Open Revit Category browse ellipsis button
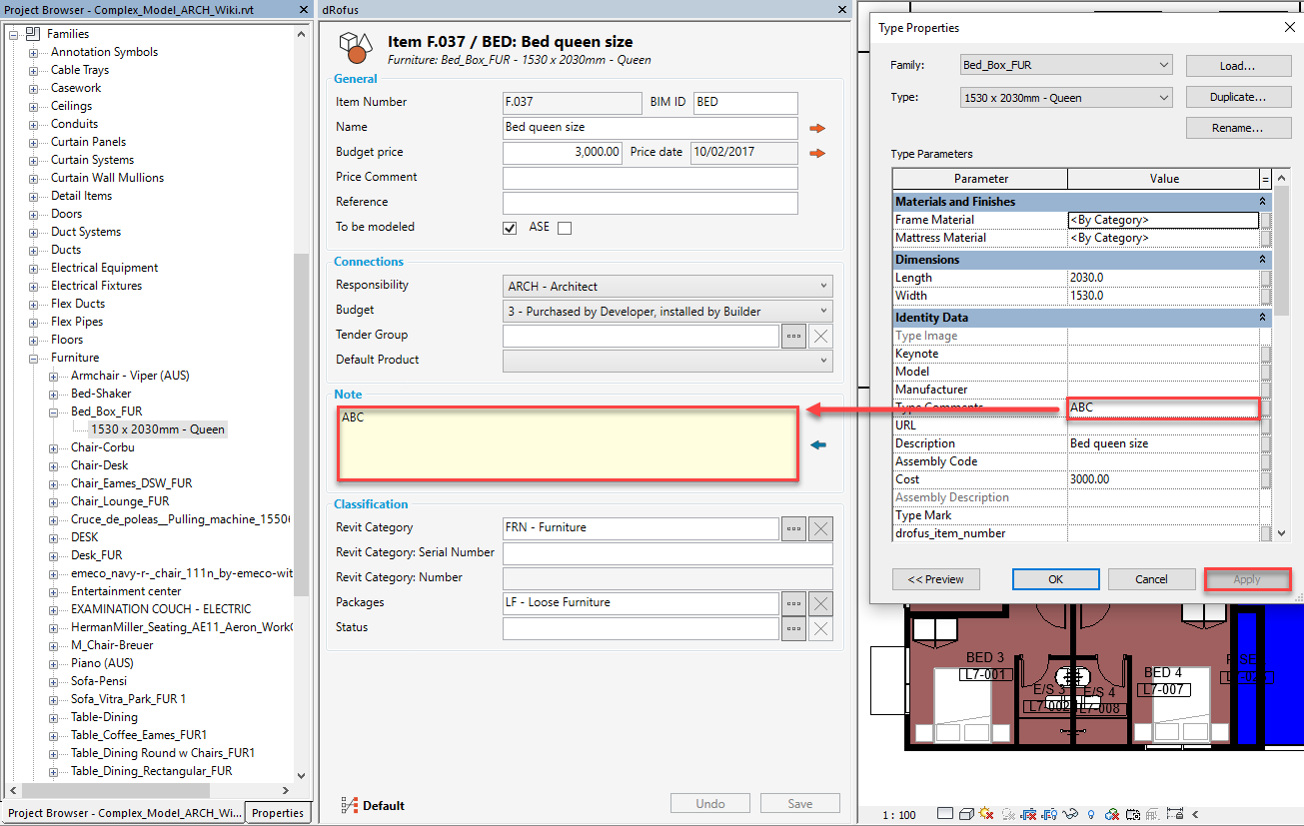1304x826 pixels. coord(793,528)
